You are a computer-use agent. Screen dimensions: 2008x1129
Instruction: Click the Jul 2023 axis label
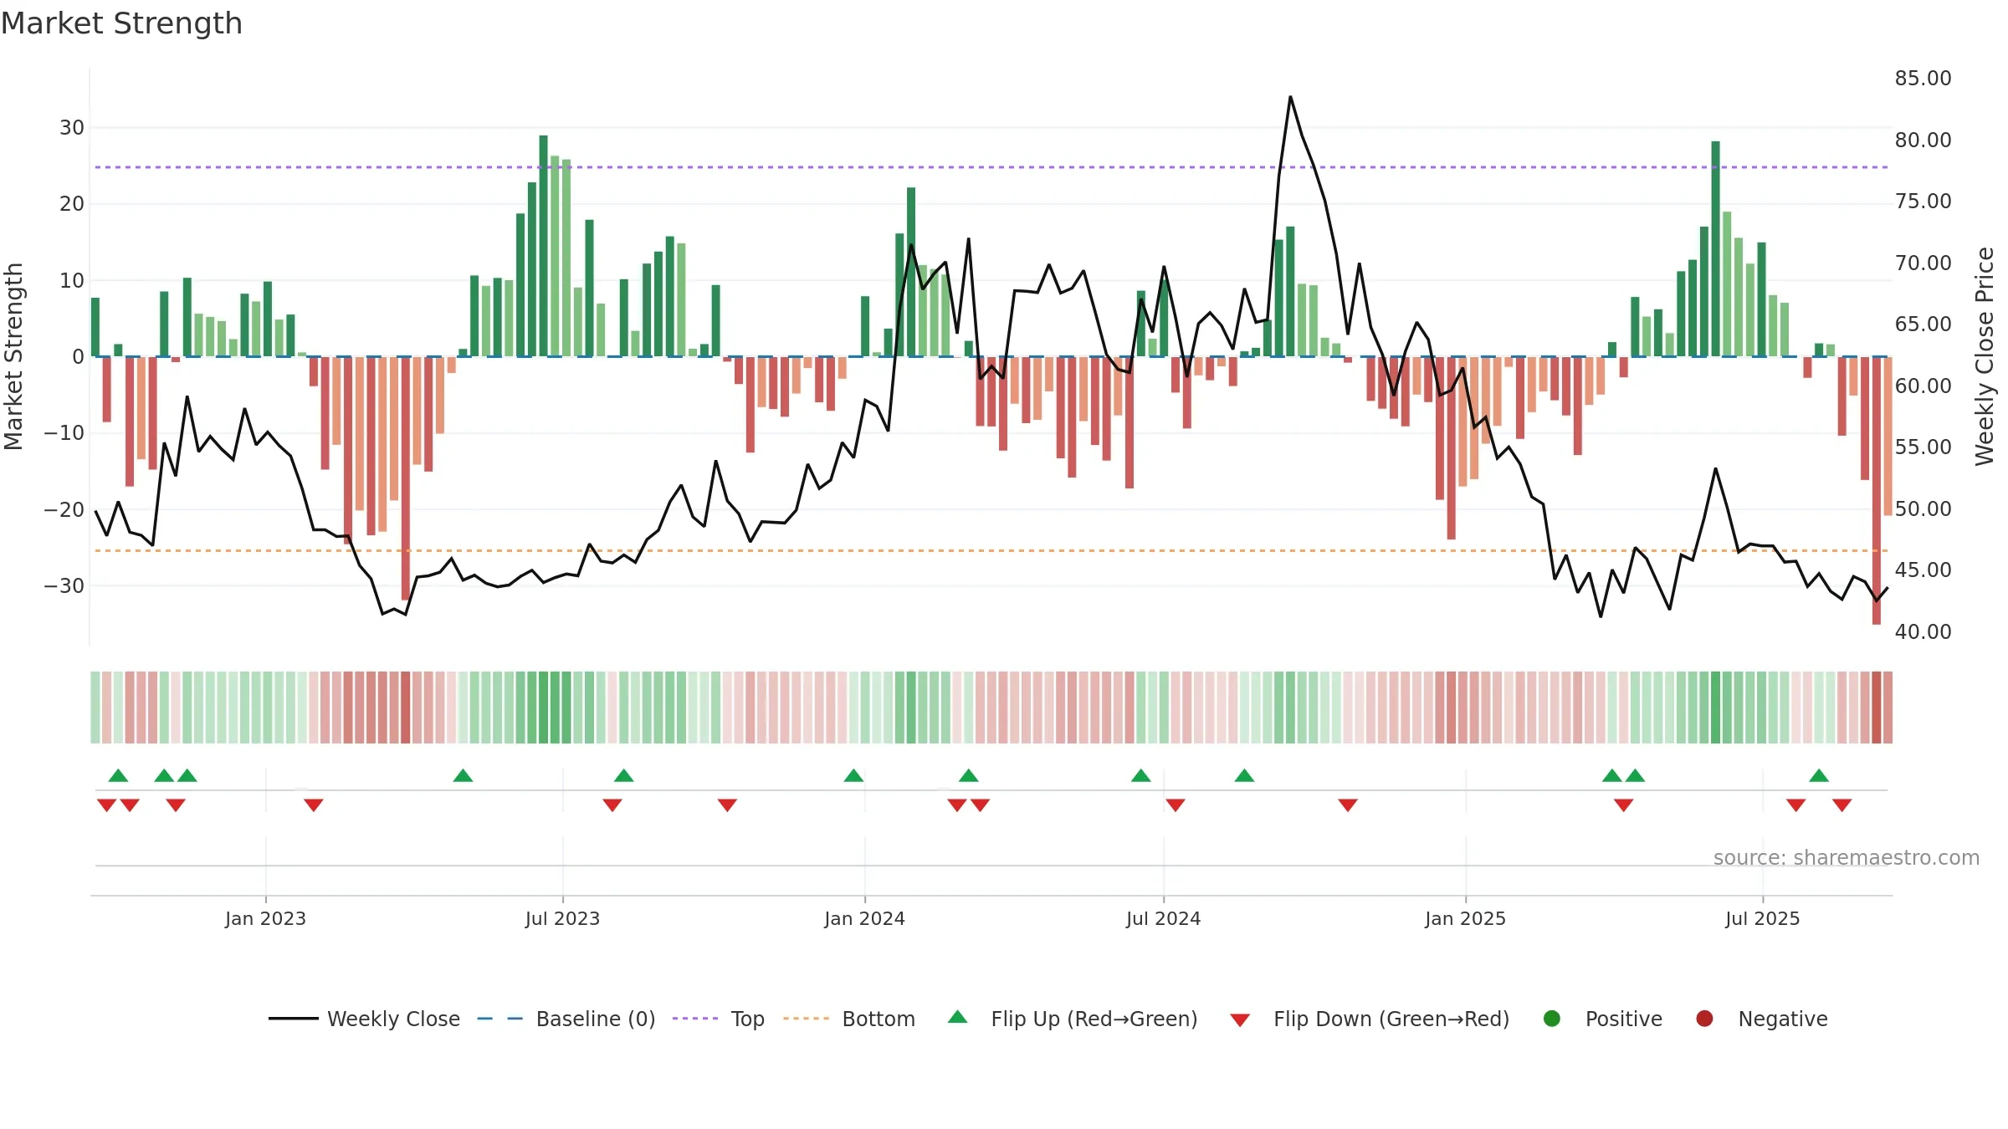tap(562, 919)
